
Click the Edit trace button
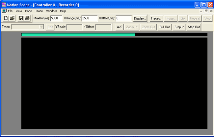[50, 27]
